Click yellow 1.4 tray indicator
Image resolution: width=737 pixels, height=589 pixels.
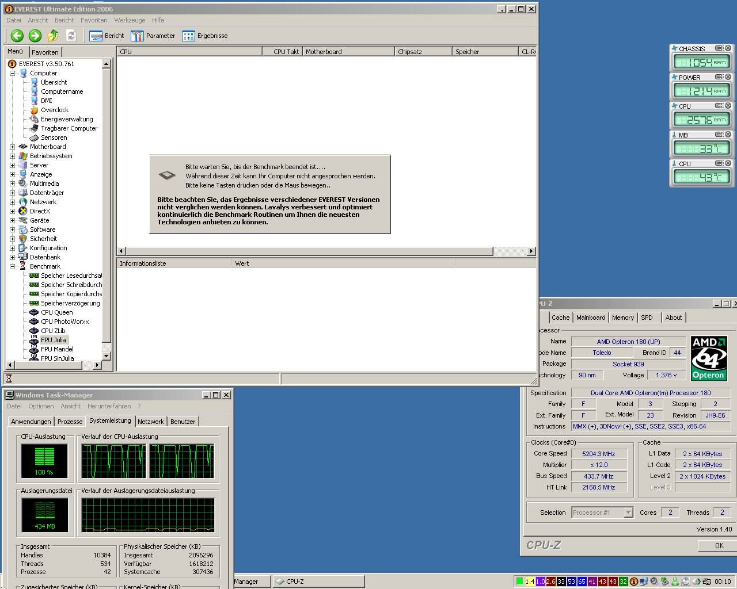[x=530, y=582]
